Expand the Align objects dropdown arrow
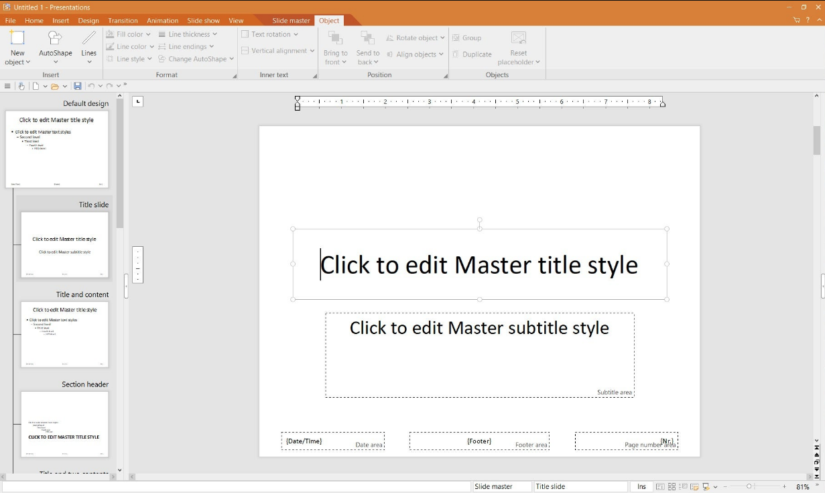This screenshot has height=493, width=825. 442,54
